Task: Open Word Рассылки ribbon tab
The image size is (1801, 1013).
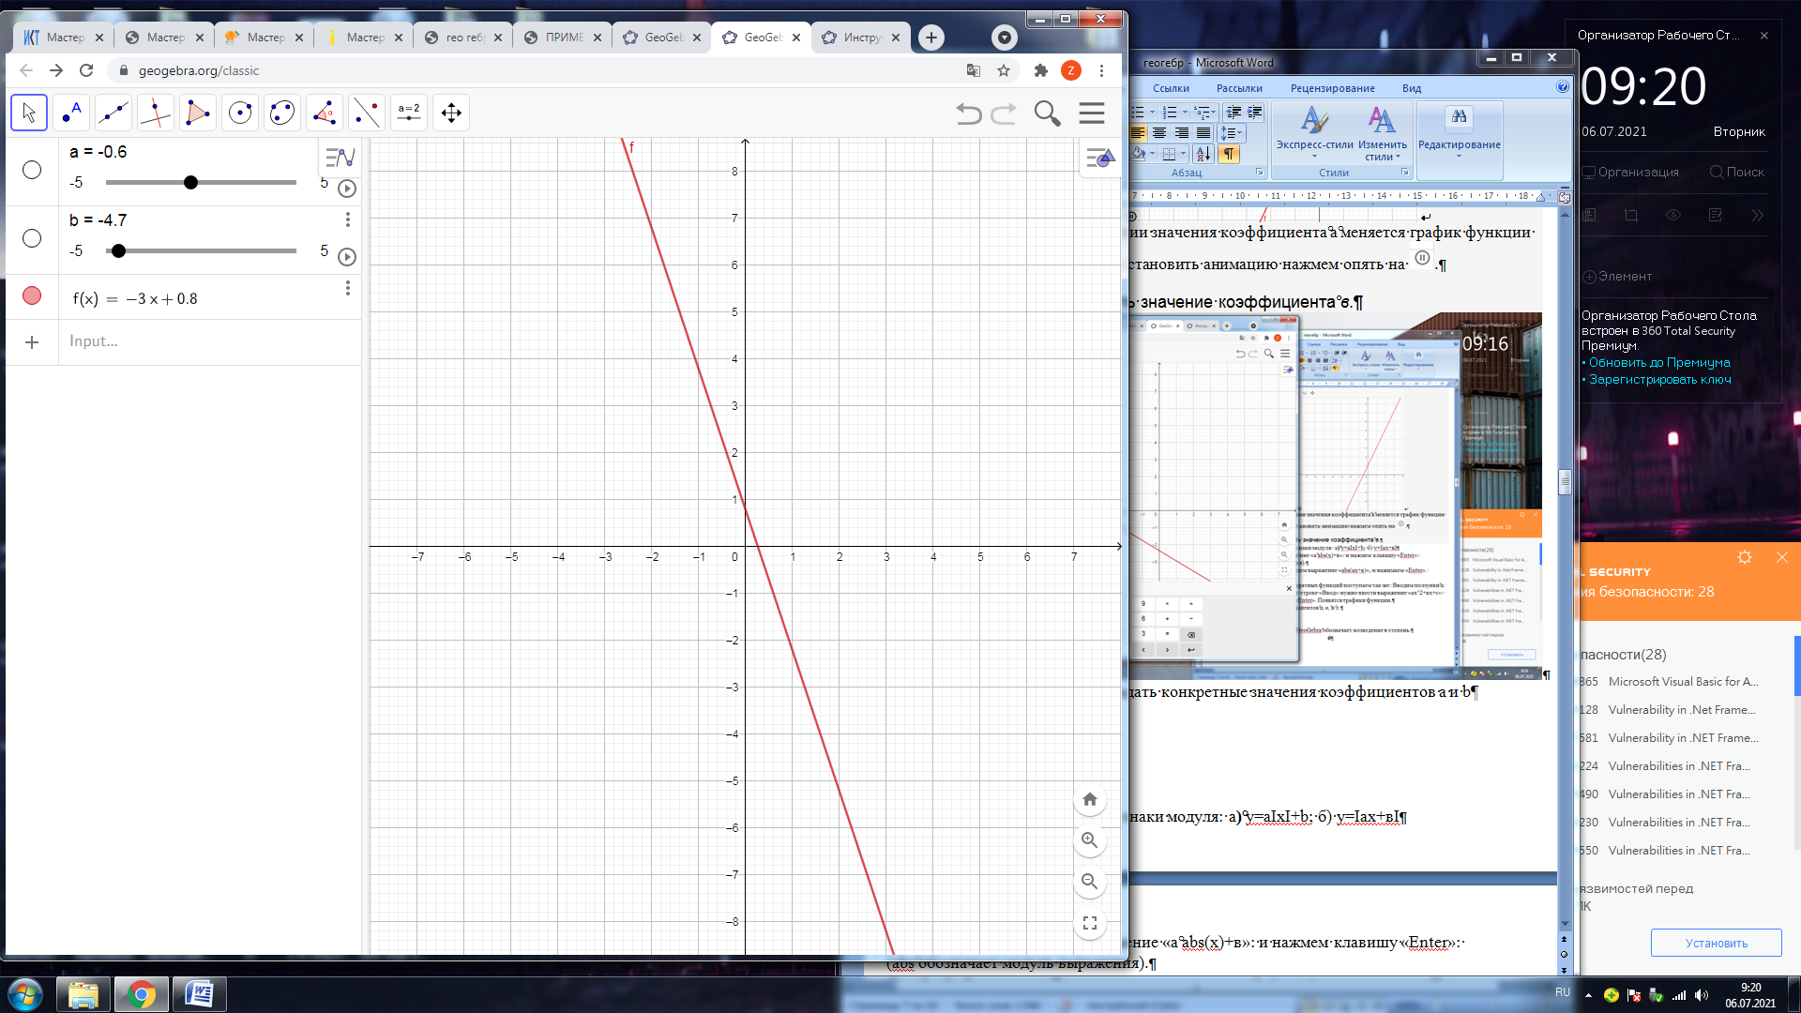Action: pos(1239,88)
